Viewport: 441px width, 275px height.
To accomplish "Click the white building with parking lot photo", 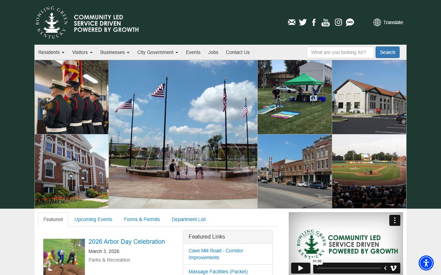I will click(x=369, y=97).
